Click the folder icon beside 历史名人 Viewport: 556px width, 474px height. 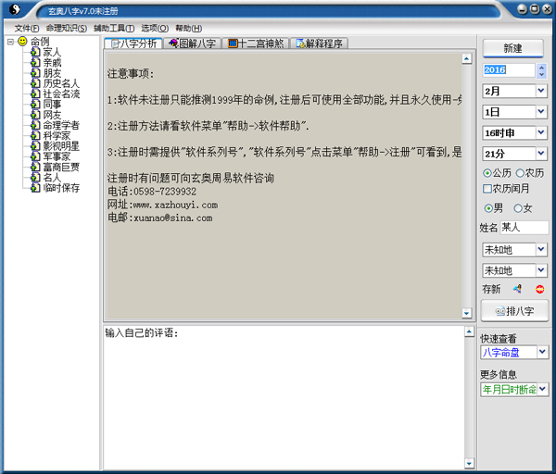pyautogui.click(x=35, y=83)
